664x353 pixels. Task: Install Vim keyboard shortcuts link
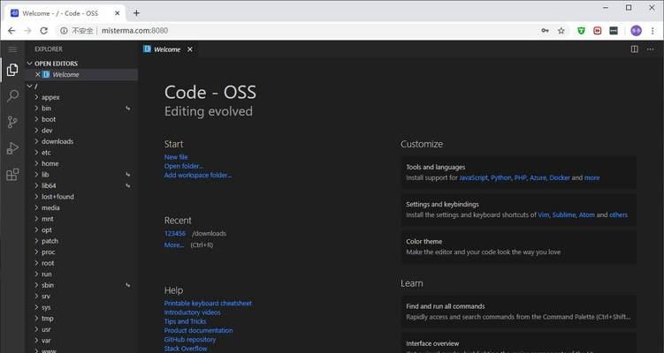click(x=543, y=214)
